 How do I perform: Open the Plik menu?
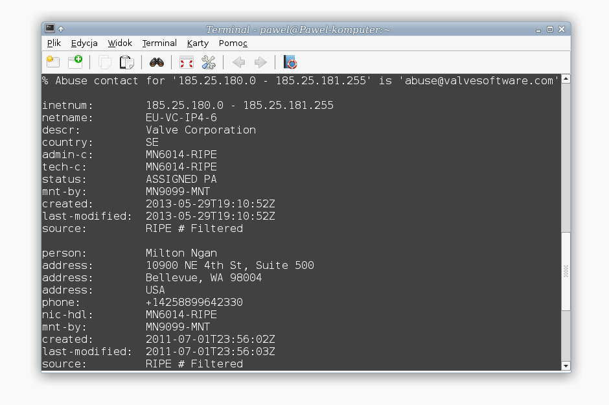[54, 43]
